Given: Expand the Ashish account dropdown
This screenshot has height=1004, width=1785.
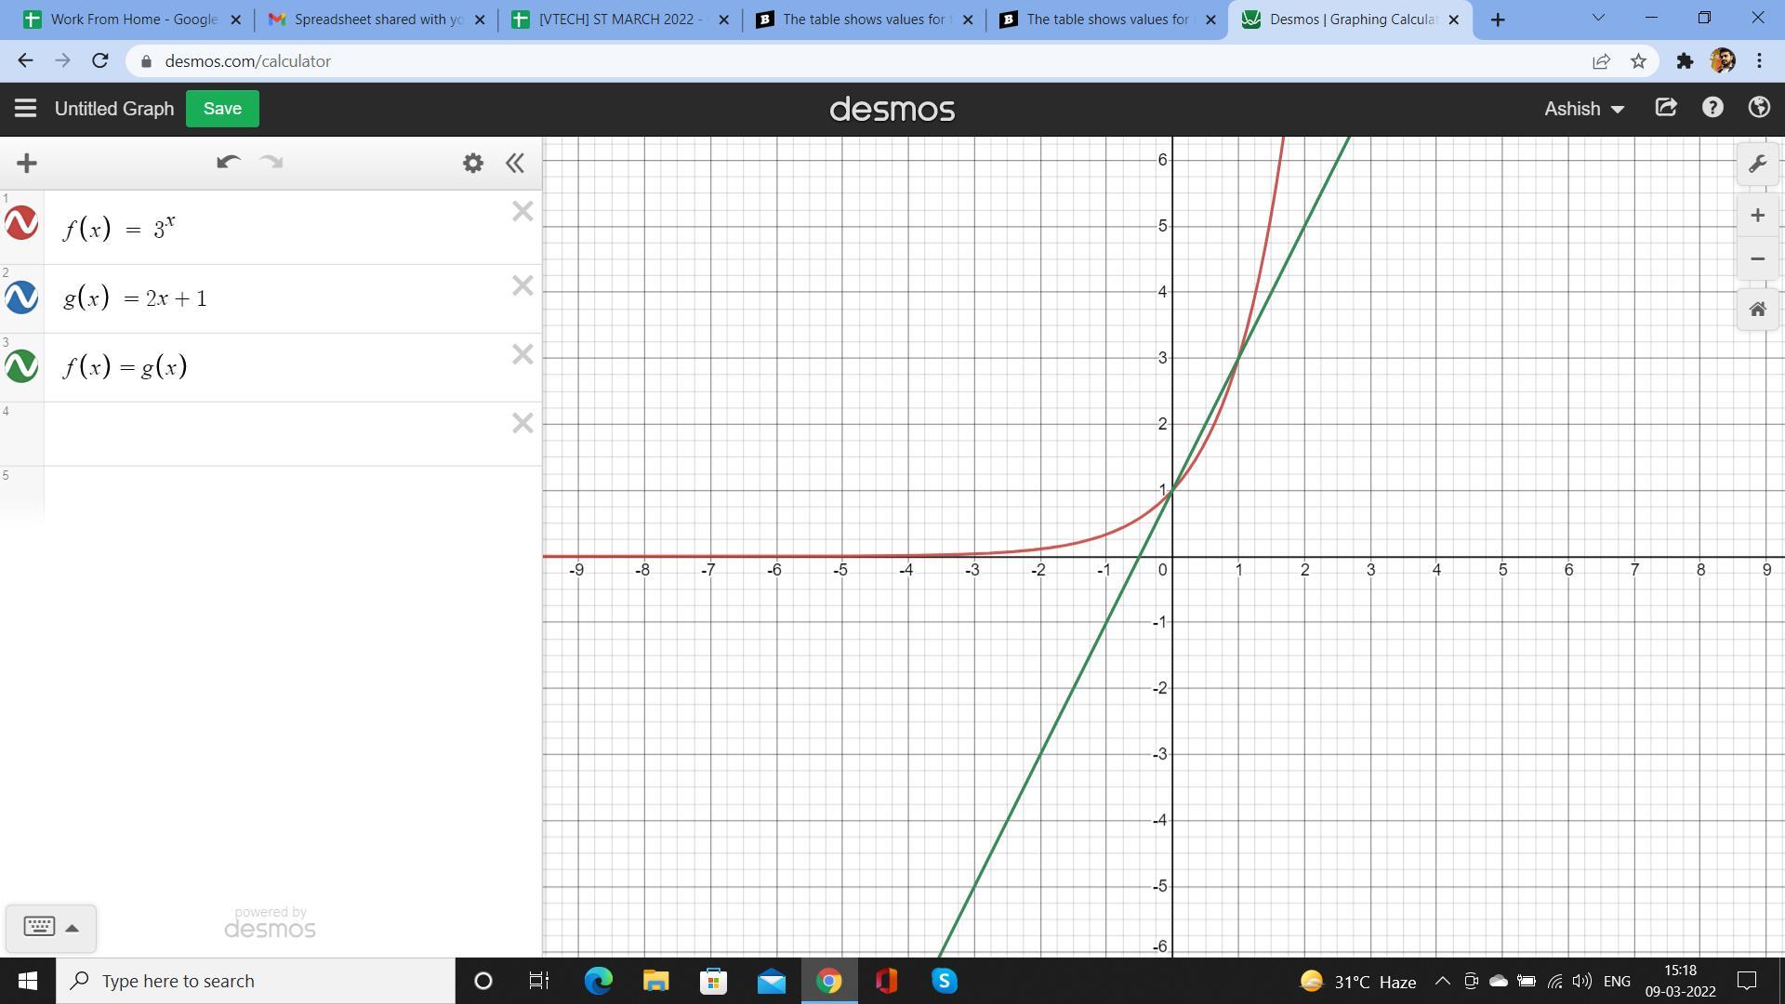Looking at the screenshot, I should (1583, 109).
